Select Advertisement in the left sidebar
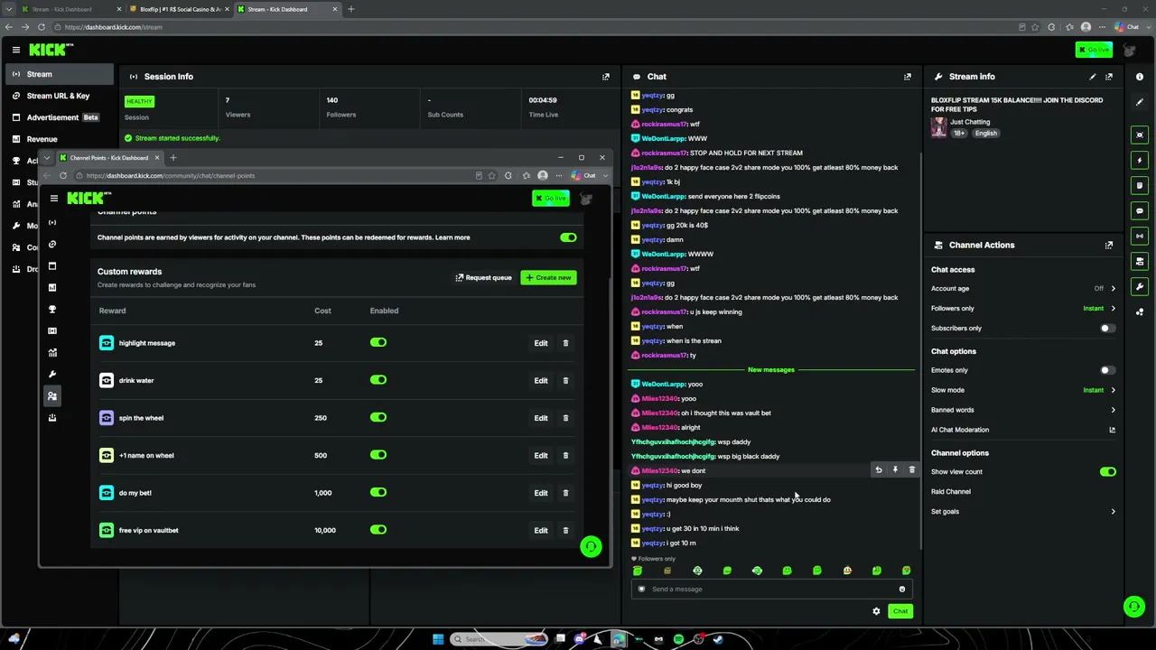 58,117
